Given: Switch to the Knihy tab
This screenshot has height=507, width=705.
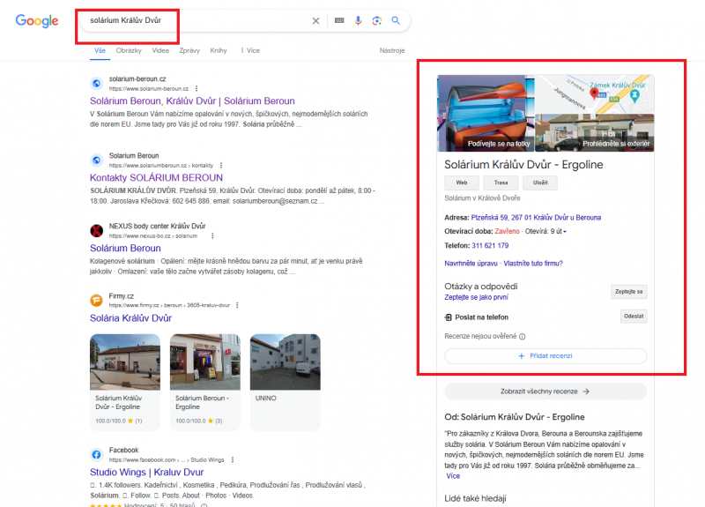Looking at the screenshot, I should pyautogui.click(x=219, y=50).
